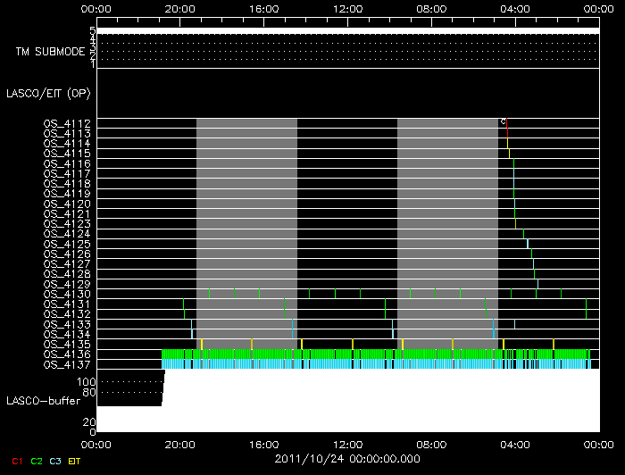Viewport: 625px width, 475px height.
Task: Pick the OS_4135 row label
Action: 67,344
